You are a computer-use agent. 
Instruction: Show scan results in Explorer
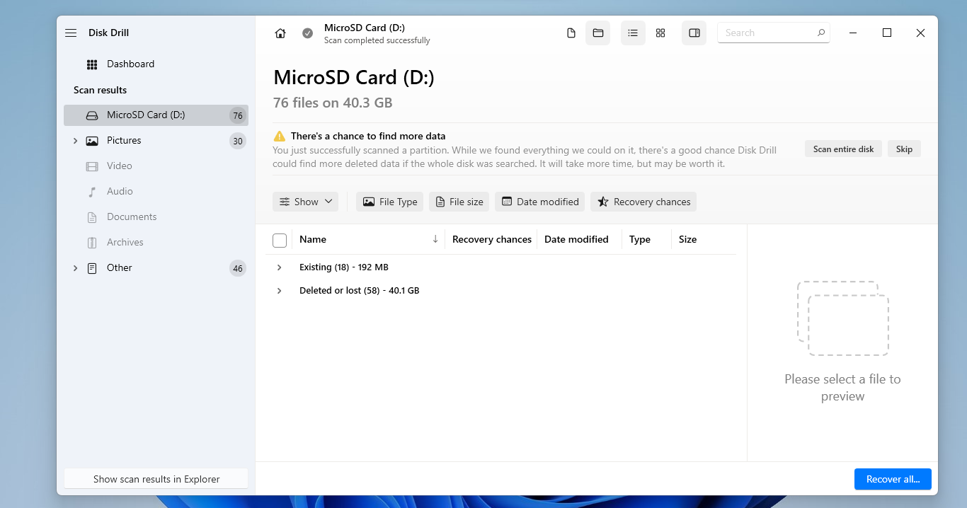[x=156, y=479]
